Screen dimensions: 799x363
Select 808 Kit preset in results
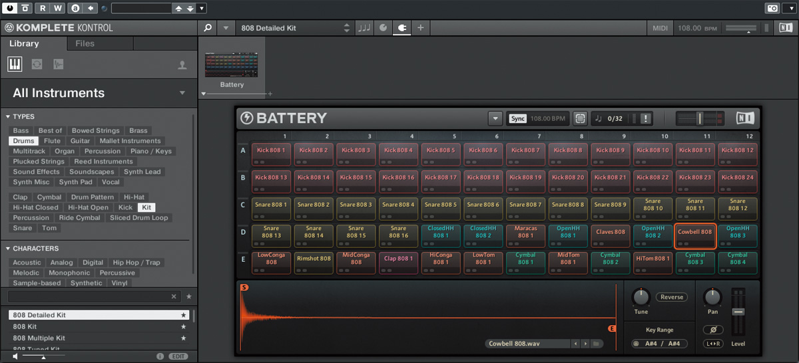pyautogui.click(x=99, y=326)
